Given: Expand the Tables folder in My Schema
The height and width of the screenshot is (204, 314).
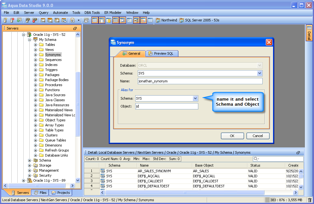Looking at the screenshot, I should pos(36,45).
